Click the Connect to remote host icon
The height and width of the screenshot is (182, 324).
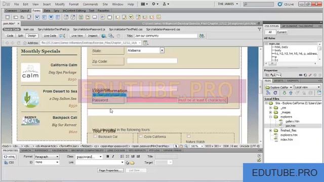268,93
